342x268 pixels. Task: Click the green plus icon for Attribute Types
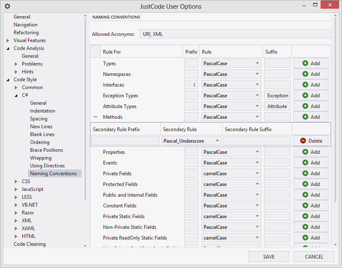(305, 106)
